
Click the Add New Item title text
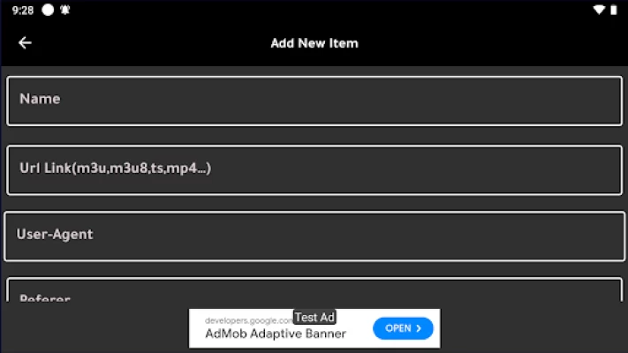[x=314, y=43]
